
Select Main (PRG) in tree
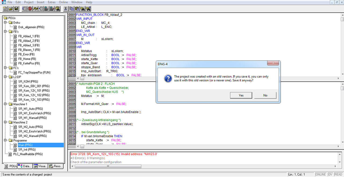(25, 145)
